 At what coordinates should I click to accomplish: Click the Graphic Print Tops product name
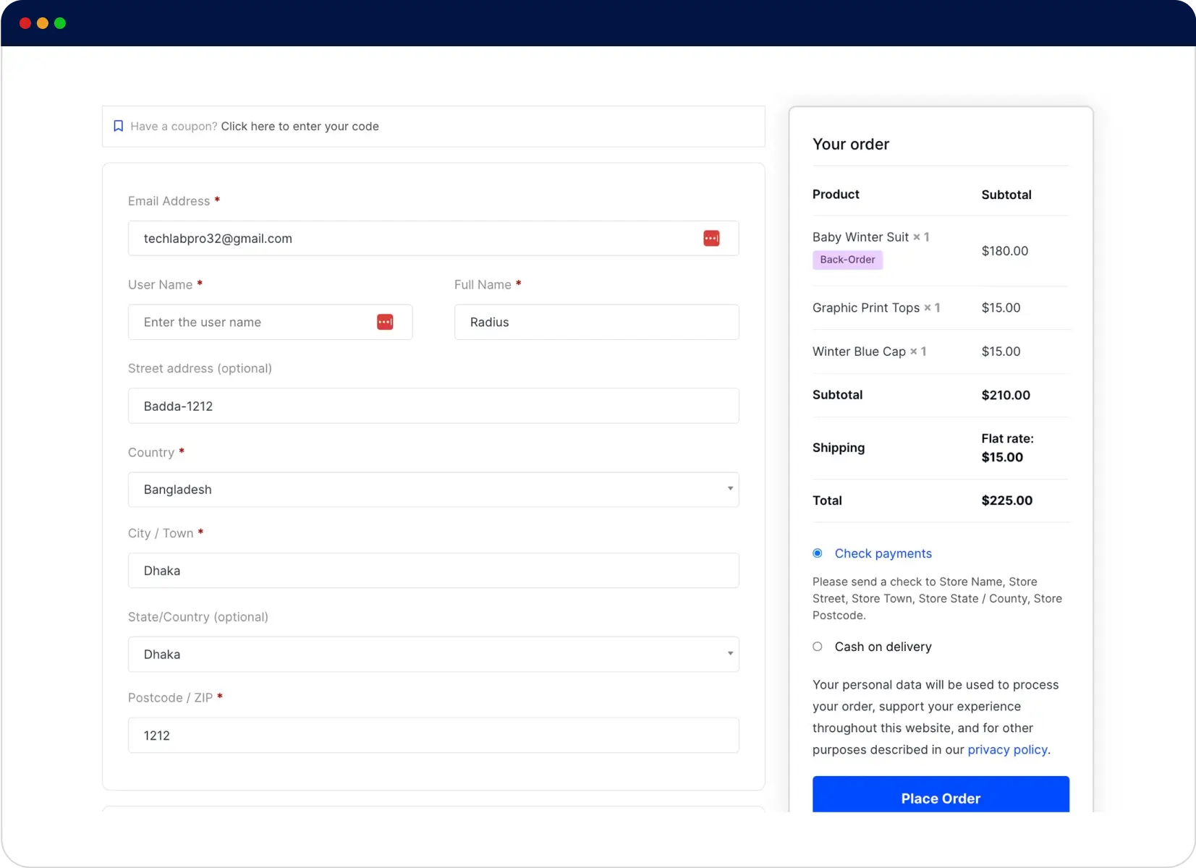(866, 308)
